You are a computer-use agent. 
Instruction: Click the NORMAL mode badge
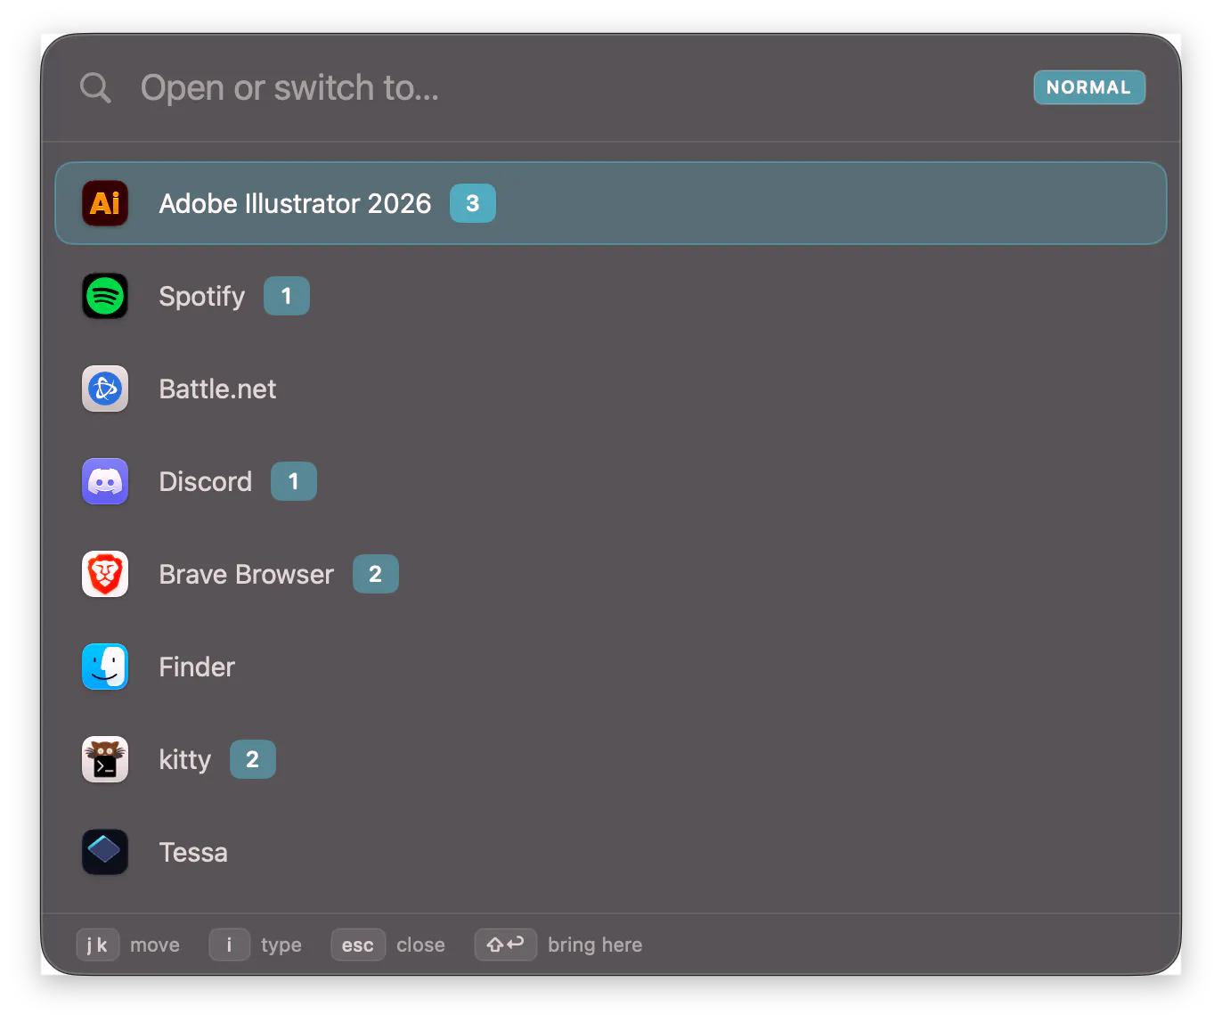point(1089,87)
